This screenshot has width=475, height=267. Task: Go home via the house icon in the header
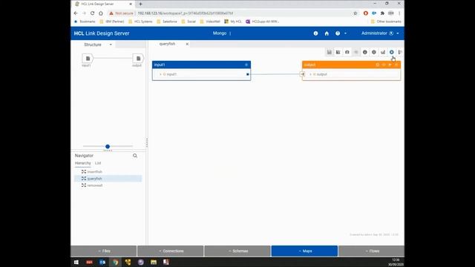coord(327,33)
